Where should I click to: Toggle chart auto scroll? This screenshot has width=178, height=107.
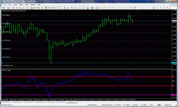[x=80, y=8]
